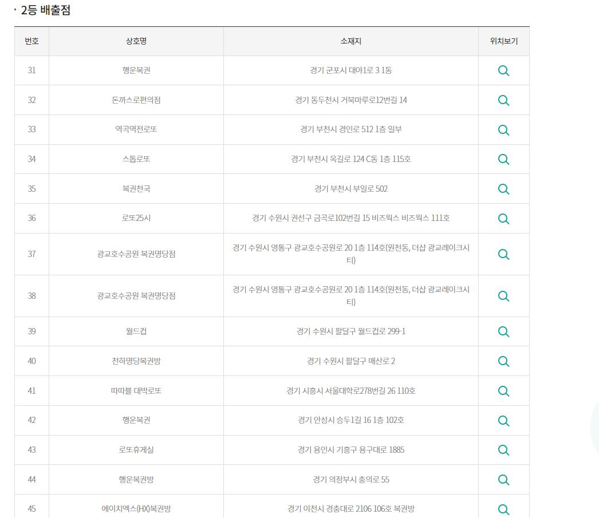Open magnifier icon in row 37
599x518 pixels.
pyautogui.click(x=503, y=254)
